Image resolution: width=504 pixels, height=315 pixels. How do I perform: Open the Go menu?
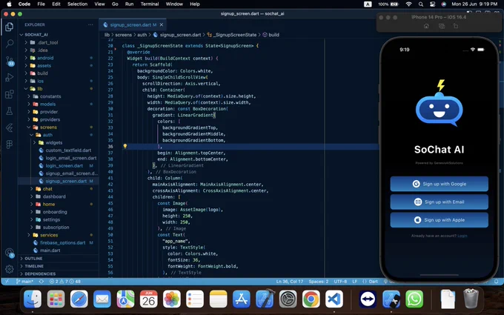click(115, 4)
